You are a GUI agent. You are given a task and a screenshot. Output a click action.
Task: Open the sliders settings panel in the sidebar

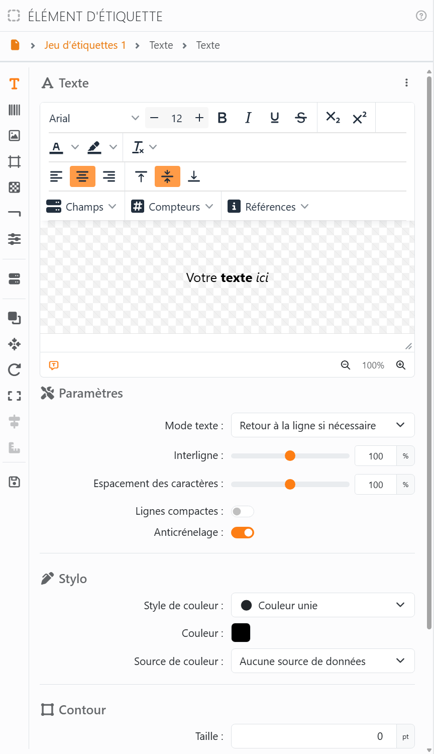click(15, 239)
